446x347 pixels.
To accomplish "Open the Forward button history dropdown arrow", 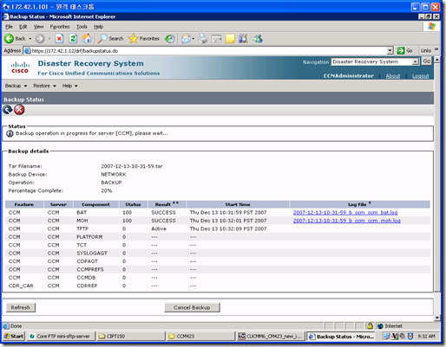I will pyautogui.click(x=49, y=38).
